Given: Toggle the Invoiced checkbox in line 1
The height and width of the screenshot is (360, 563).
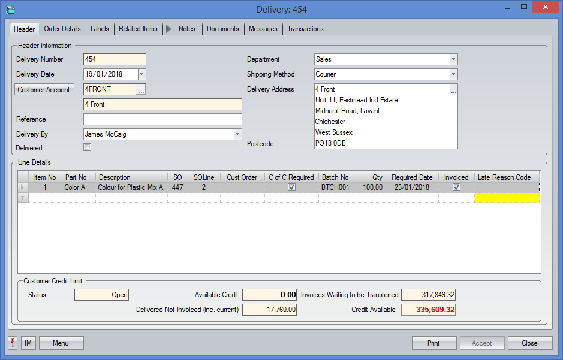Looking at the screenshot, I should click(x=457, y=187).
